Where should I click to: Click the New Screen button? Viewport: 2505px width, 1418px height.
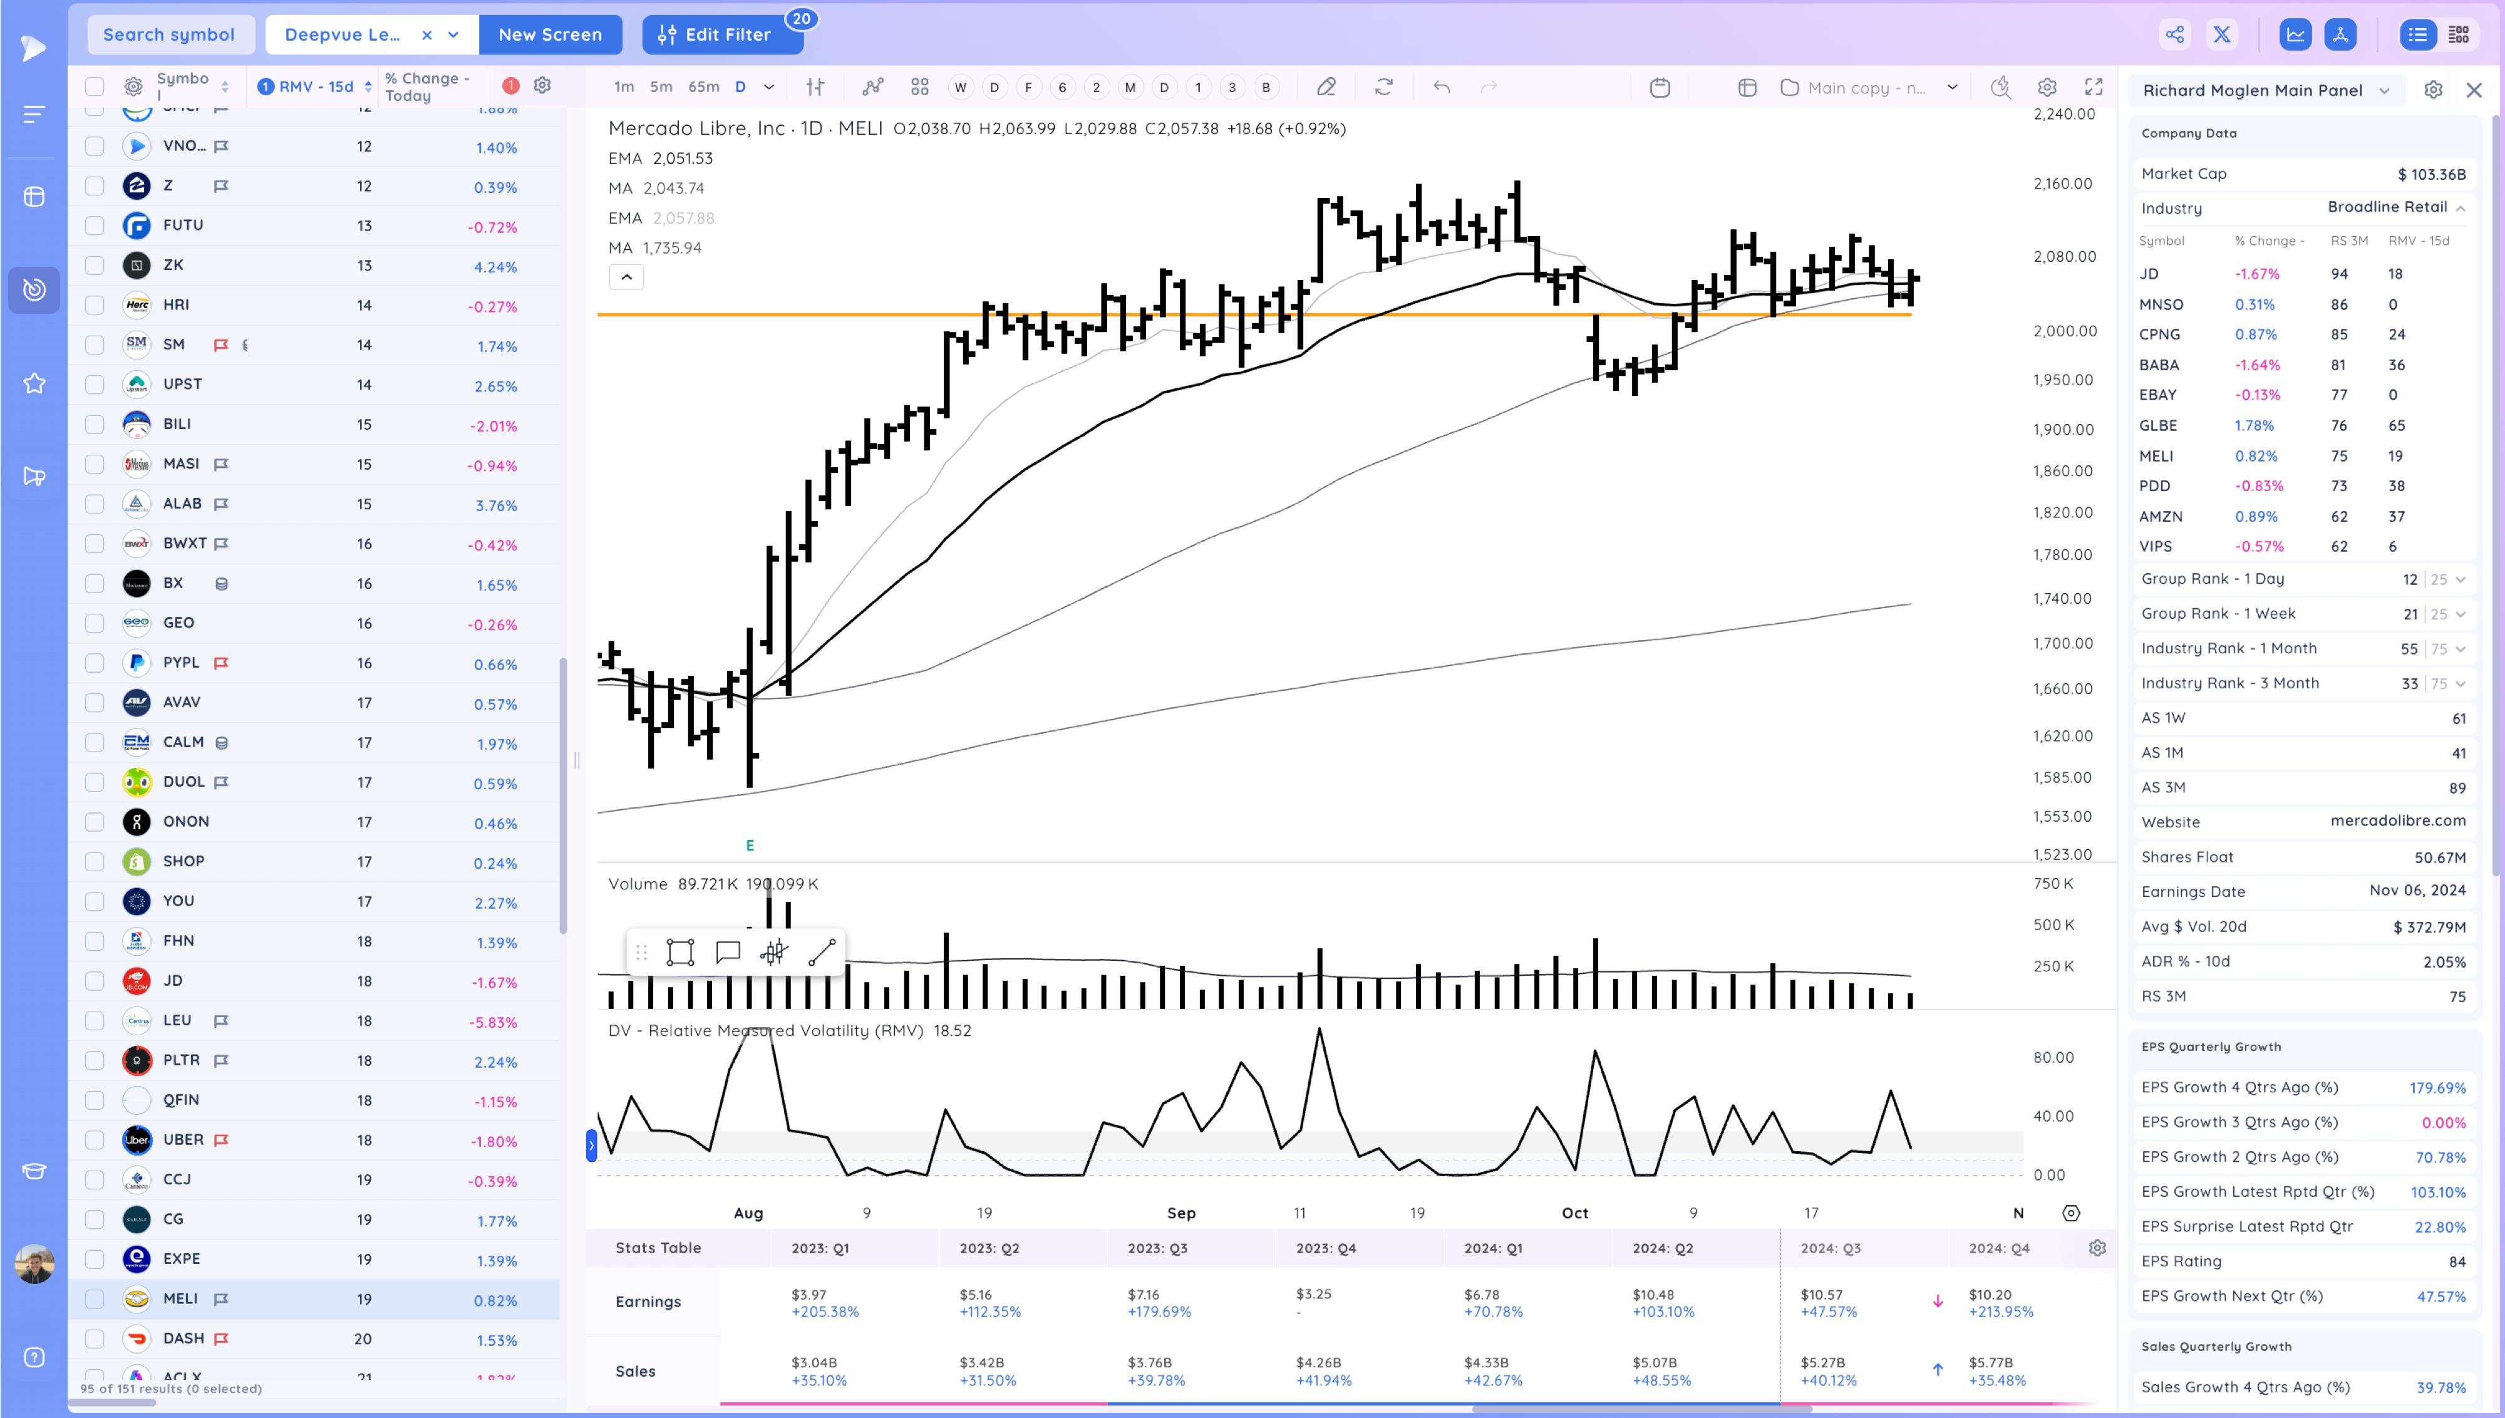550,35
